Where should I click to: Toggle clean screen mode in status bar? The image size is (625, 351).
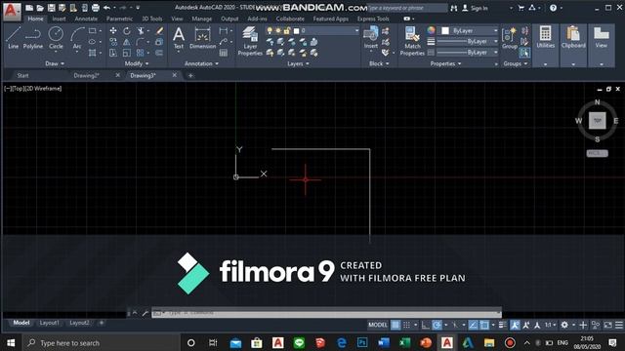coord(607,325)
